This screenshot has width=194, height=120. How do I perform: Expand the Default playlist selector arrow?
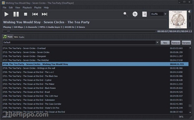click(157, 43)
